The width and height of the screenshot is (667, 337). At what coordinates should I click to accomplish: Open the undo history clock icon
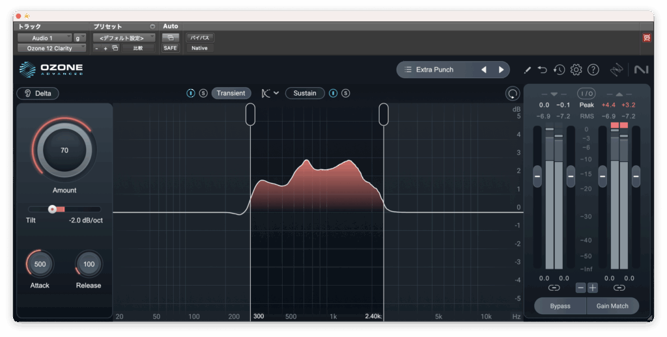[x=559, y=70]
